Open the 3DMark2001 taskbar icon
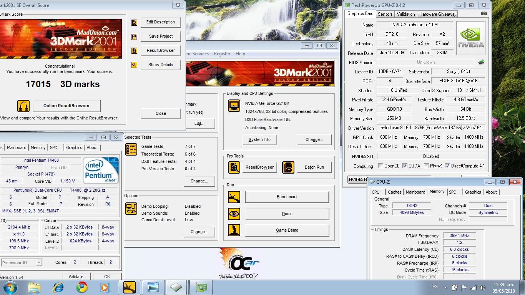The width and height of the screenshot is (525, 295). click(130, 287)
